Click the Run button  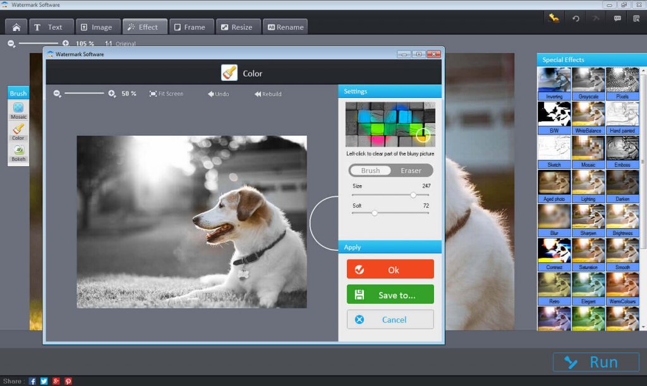595,362
